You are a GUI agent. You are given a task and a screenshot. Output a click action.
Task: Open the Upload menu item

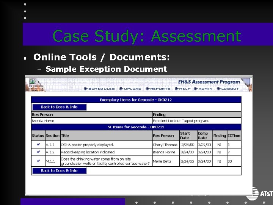pos(130,89)
